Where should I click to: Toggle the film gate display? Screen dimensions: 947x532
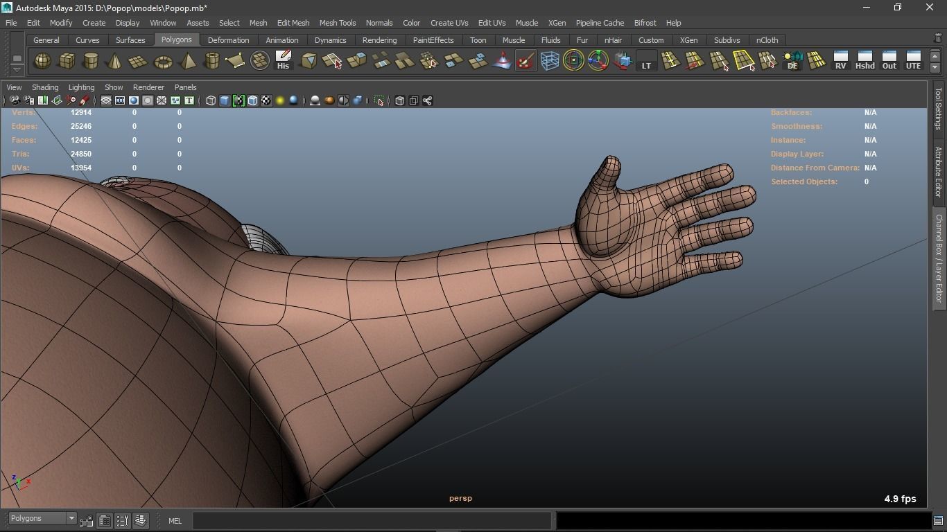pyautogui.click(x=120, y=101)
